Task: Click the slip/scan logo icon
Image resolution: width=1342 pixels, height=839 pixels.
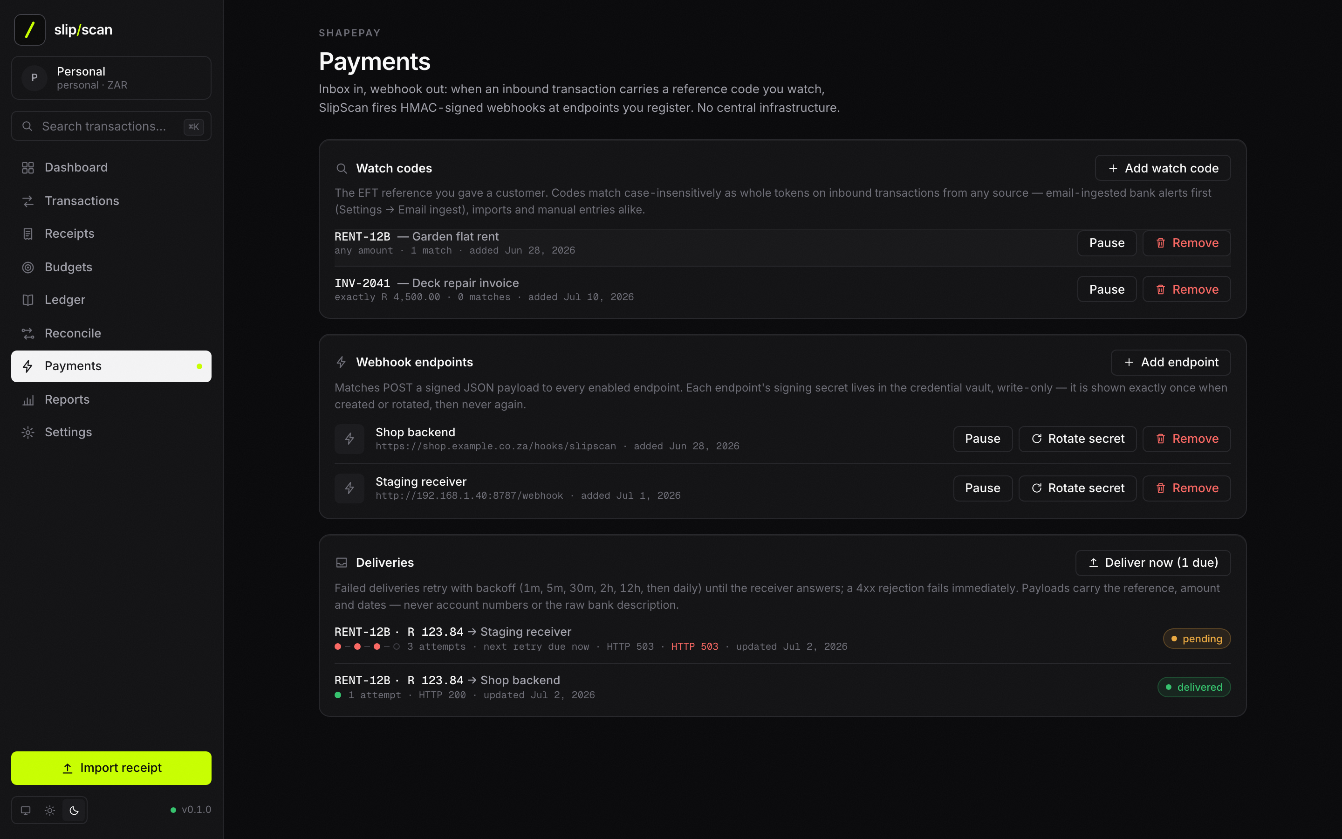Action: [x=29, y=29]
